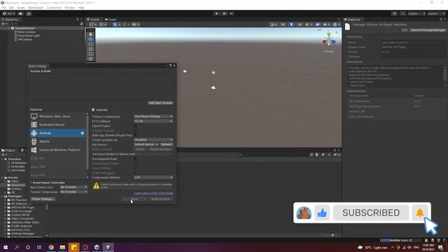Select Windows, Mac, Linux platform
The width and height of the screenshot is (448, 252).
point(57,116)
